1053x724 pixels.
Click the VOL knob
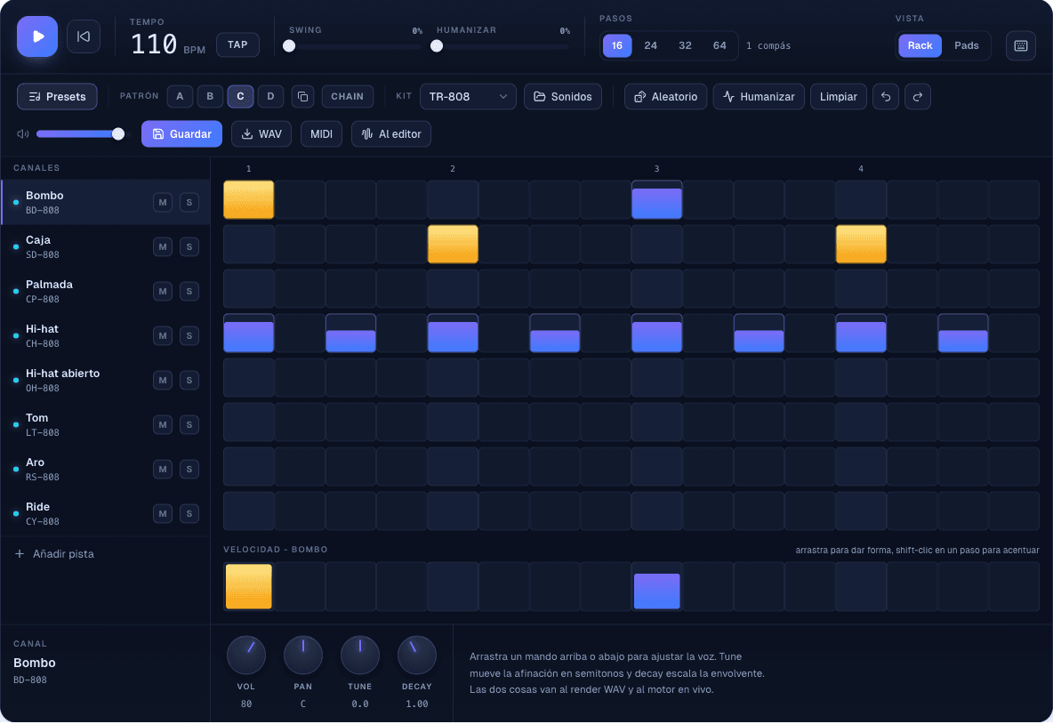pyautogui.click(x=246, y=655)
